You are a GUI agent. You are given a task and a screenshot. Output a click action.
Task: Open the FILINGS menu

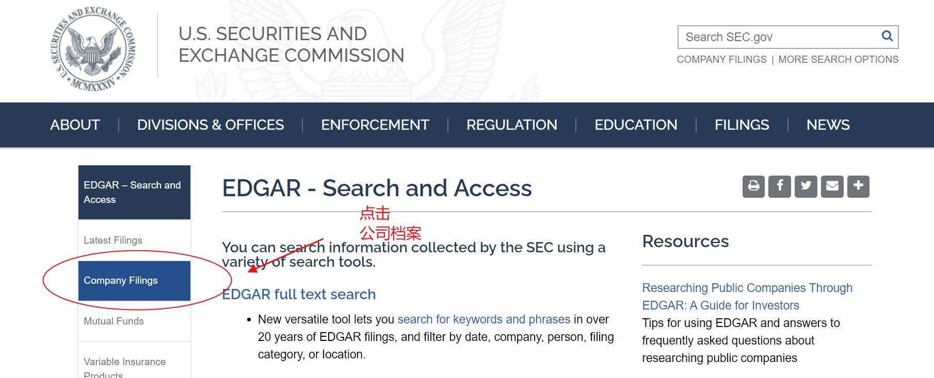(x=742, y=125)
